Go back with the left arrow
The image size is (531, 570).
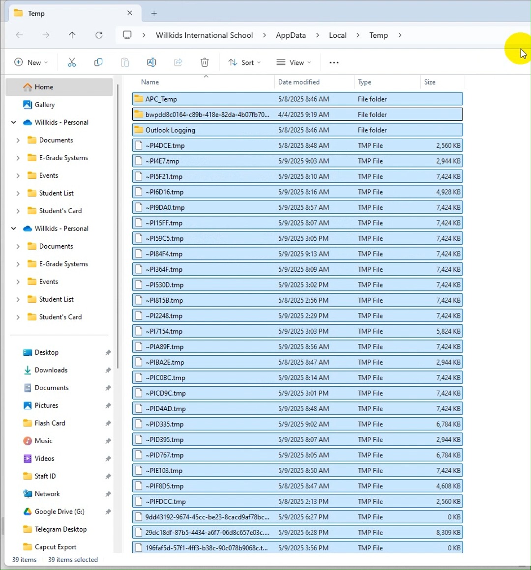(x=19, y=35)
